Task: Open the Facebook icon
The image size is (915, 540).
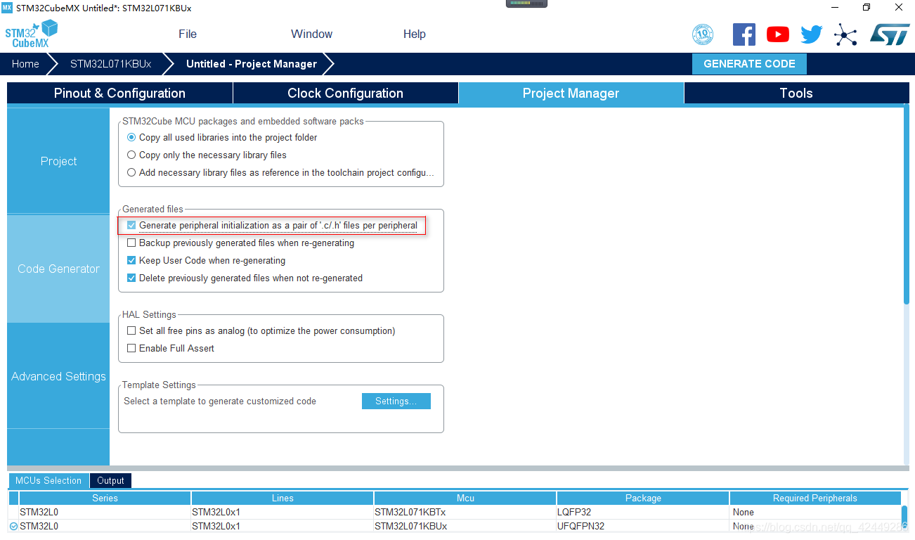Action: point(744,34)
